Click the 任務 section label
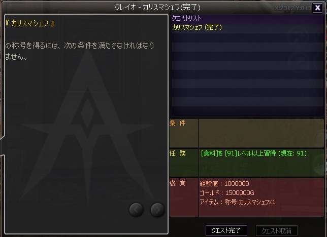 [178, 153]
